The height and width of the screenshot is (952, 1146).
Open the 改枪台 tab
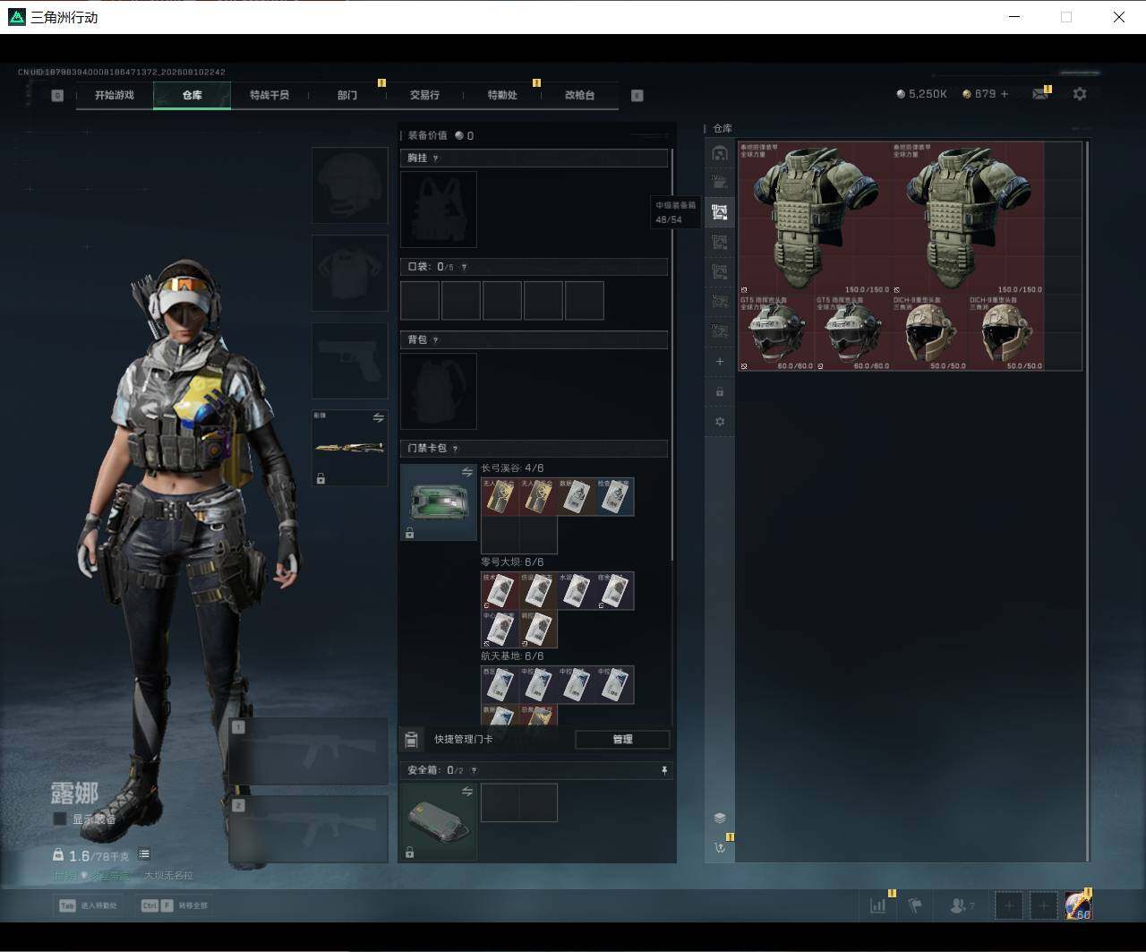pos(579,95)
